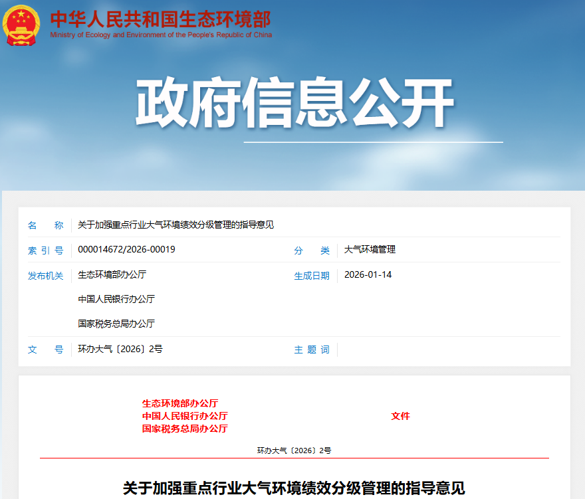Screen dimensions: 585x499
Task: Select 中国人民银行办公厅 in the info table
Action: [116, 299]
